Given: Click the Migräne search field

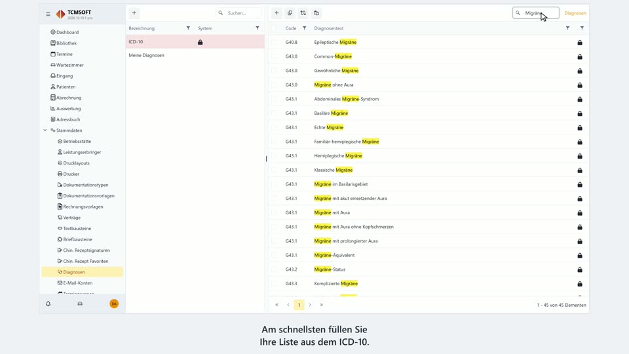Looking at the screenshot, I should point(535,13).
